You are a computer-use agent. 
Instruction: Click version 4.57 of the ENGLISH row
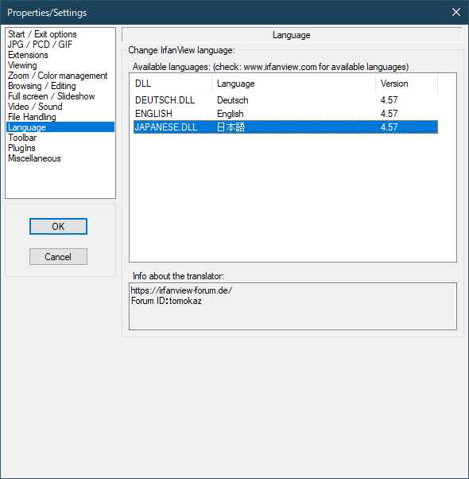coord(389,114)
